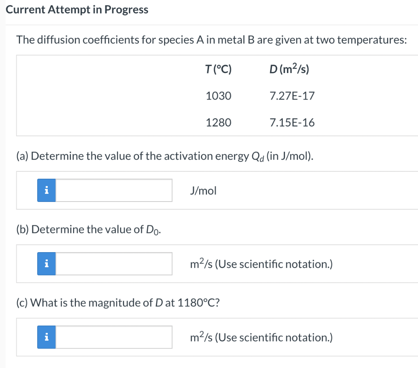418x368 pixels.
Task: Click the diffusion coefficients problem statement
Action: (212, 40)
